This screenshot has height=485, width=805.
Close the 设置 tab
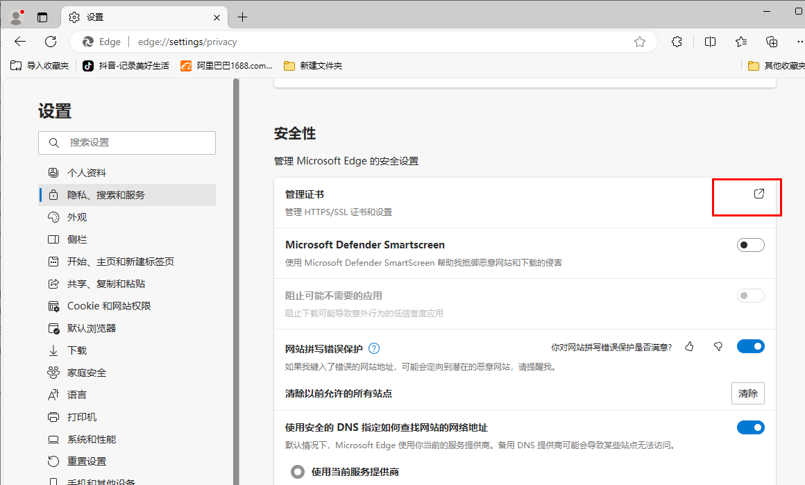coord(217,17)
